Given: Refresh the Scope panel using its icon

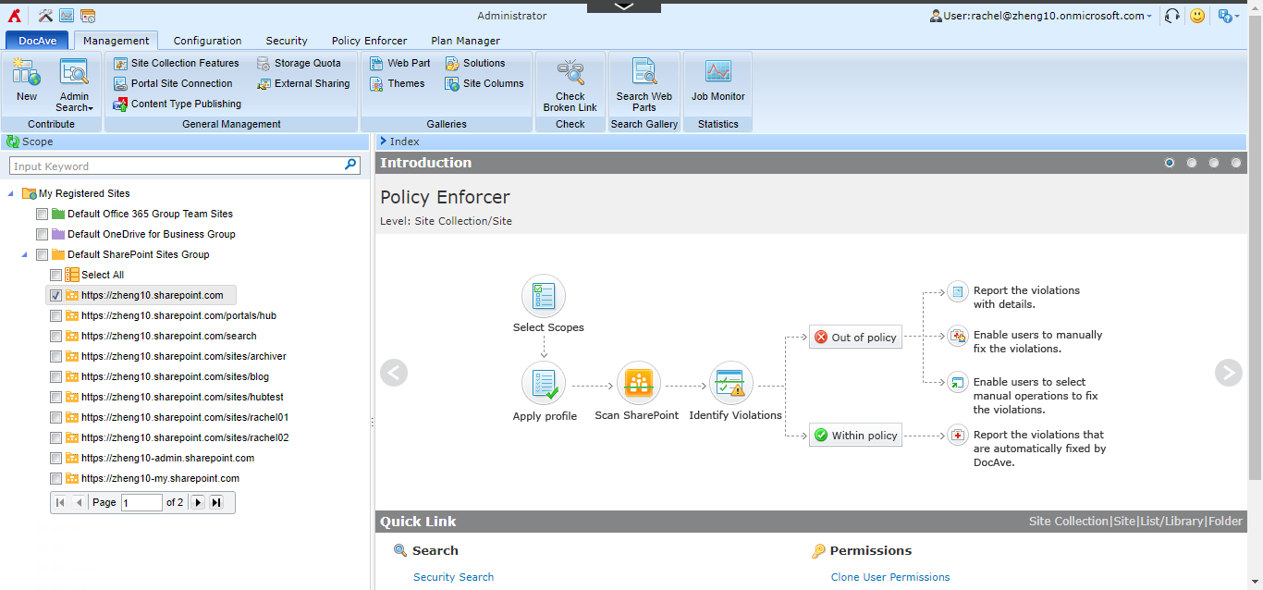Looking at the screenshot, I should pos(13,141).
